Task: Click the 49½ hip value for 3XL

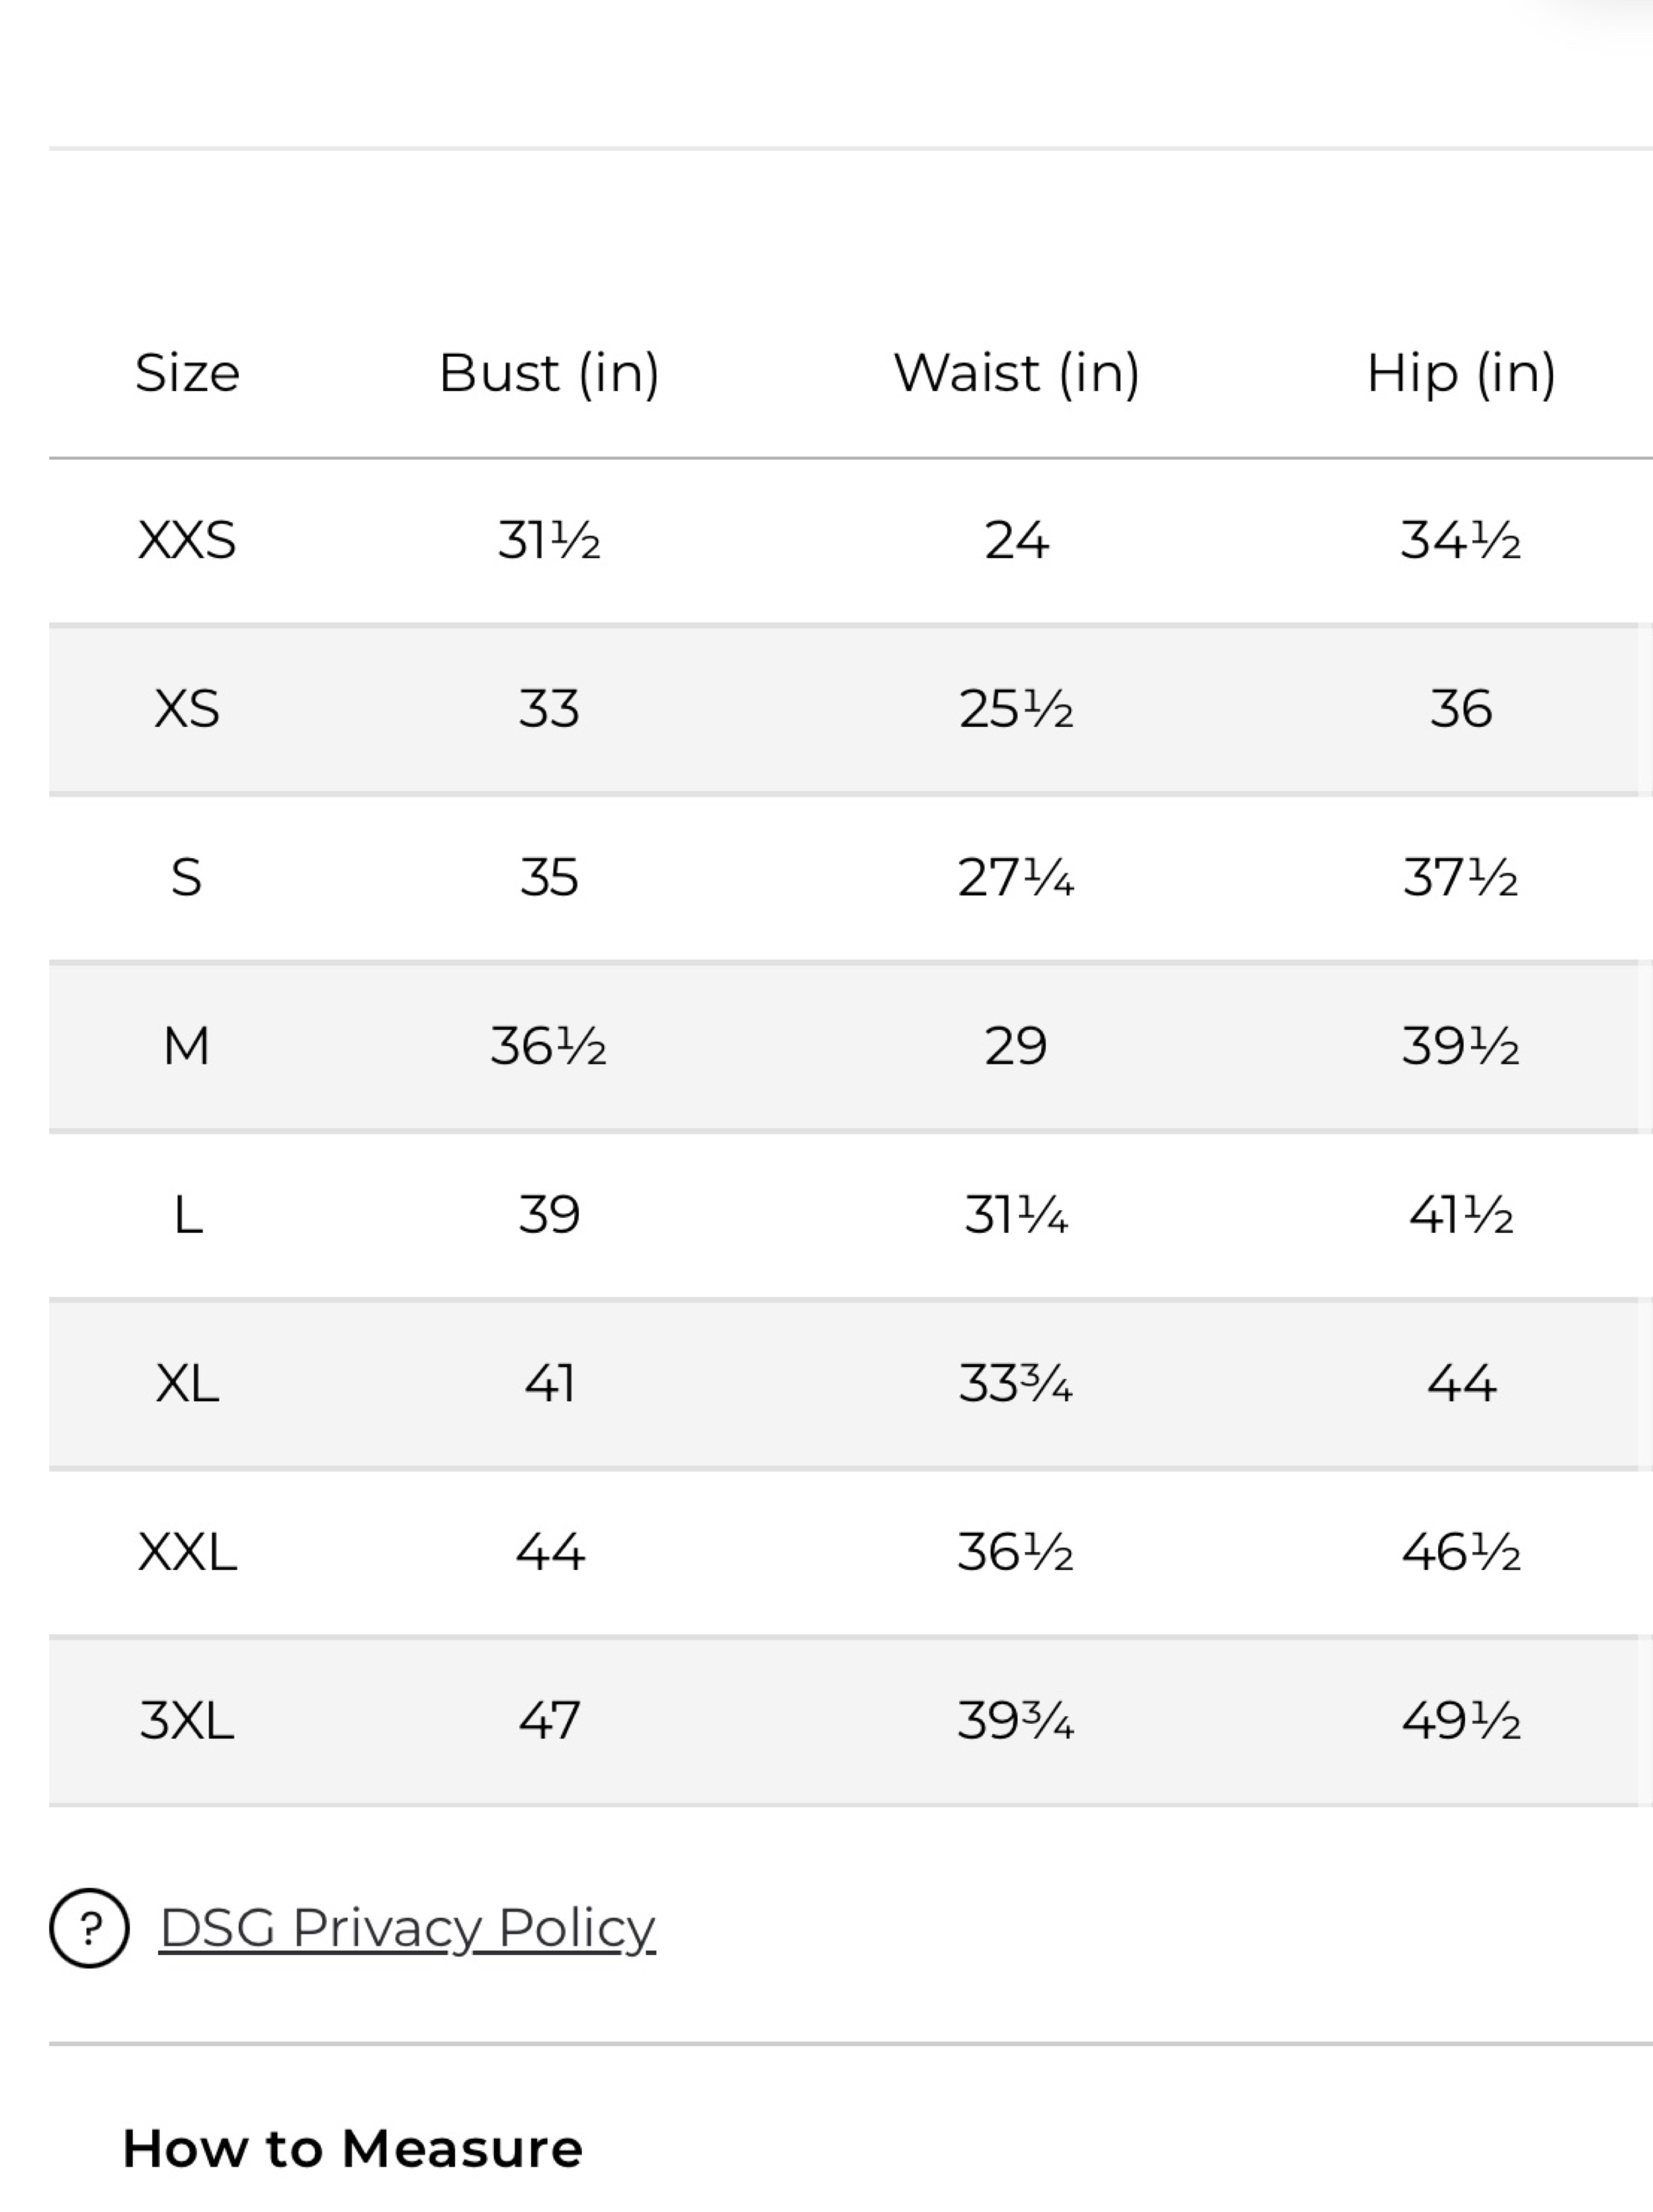Action: click(x=1461, y=1721)
